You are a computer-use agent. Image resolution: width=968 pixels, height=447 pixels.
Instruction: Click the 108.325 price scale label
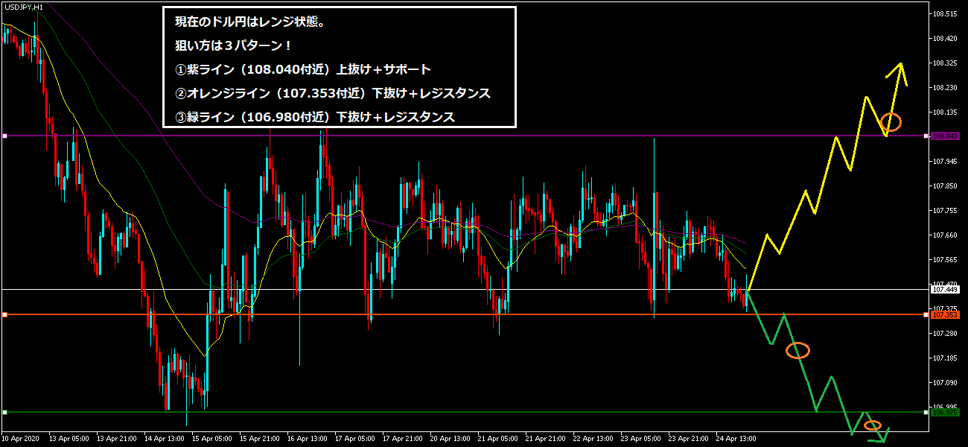point(946,63)
